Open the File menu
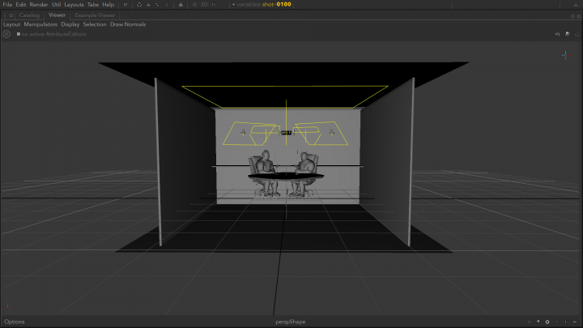583x328 pixels. [x=7, y=5]
